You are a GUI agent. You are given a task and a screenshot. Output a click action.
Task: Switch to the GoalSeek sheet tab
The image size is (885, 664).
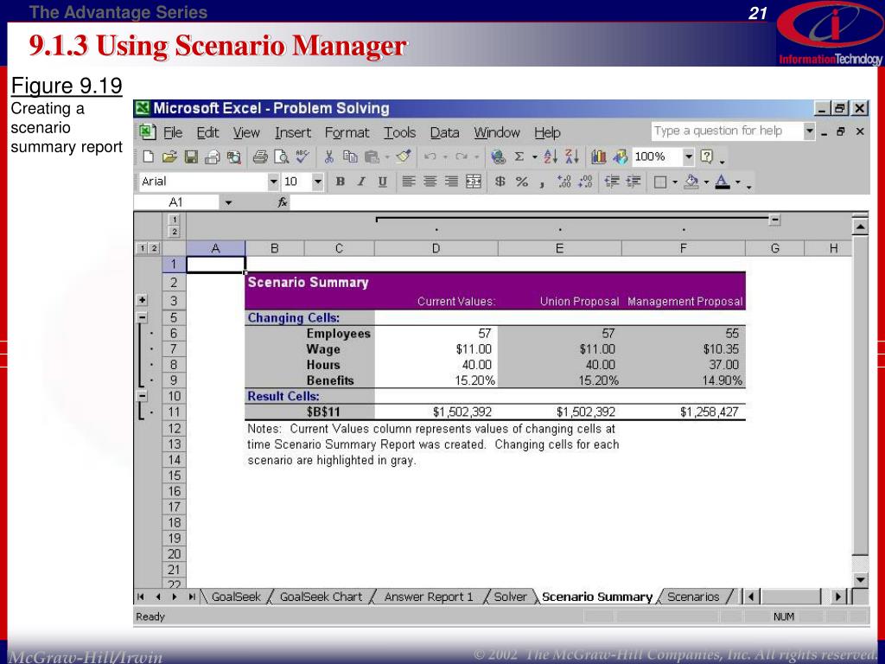[x=236, y=597]
